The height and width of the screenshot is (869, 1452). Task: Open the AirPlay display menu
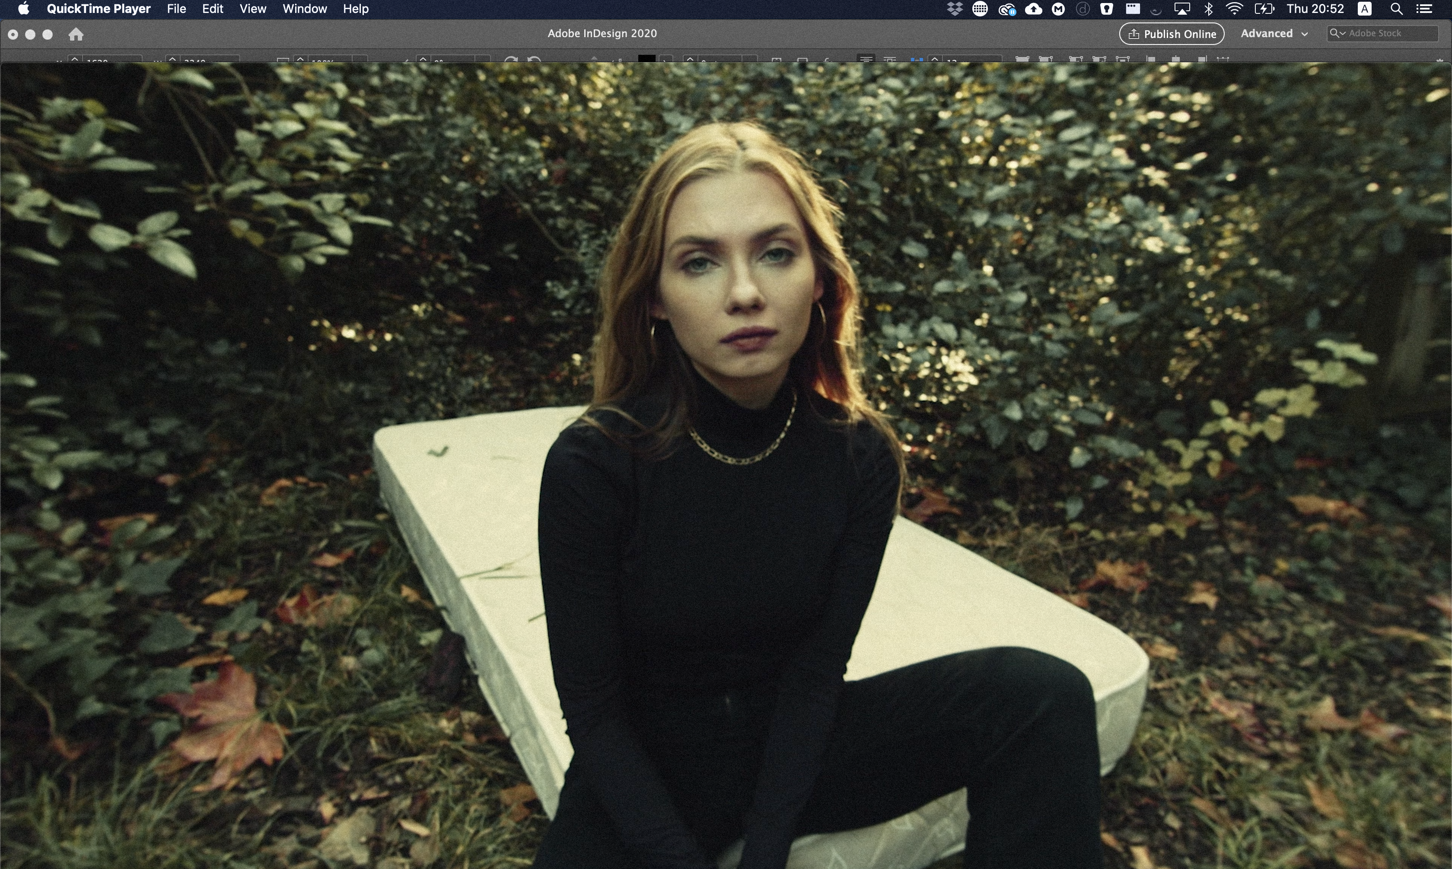click(x=1182, y=9)
